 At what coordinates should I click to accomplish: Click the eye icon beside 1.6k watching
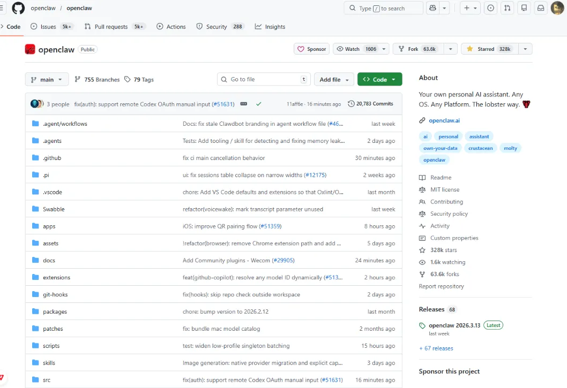422,262
